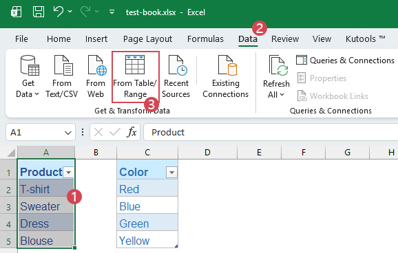398x253 pixels.
Task: Open the File tab
Action: point(21,39)
